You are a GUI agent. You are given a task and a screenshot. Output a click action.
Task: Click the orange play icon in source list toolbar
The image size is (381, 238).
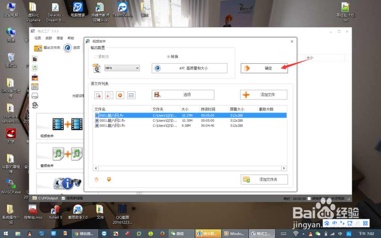(120, 95)
